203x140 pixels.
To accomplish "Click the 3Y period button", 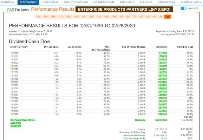I will 161,17.
